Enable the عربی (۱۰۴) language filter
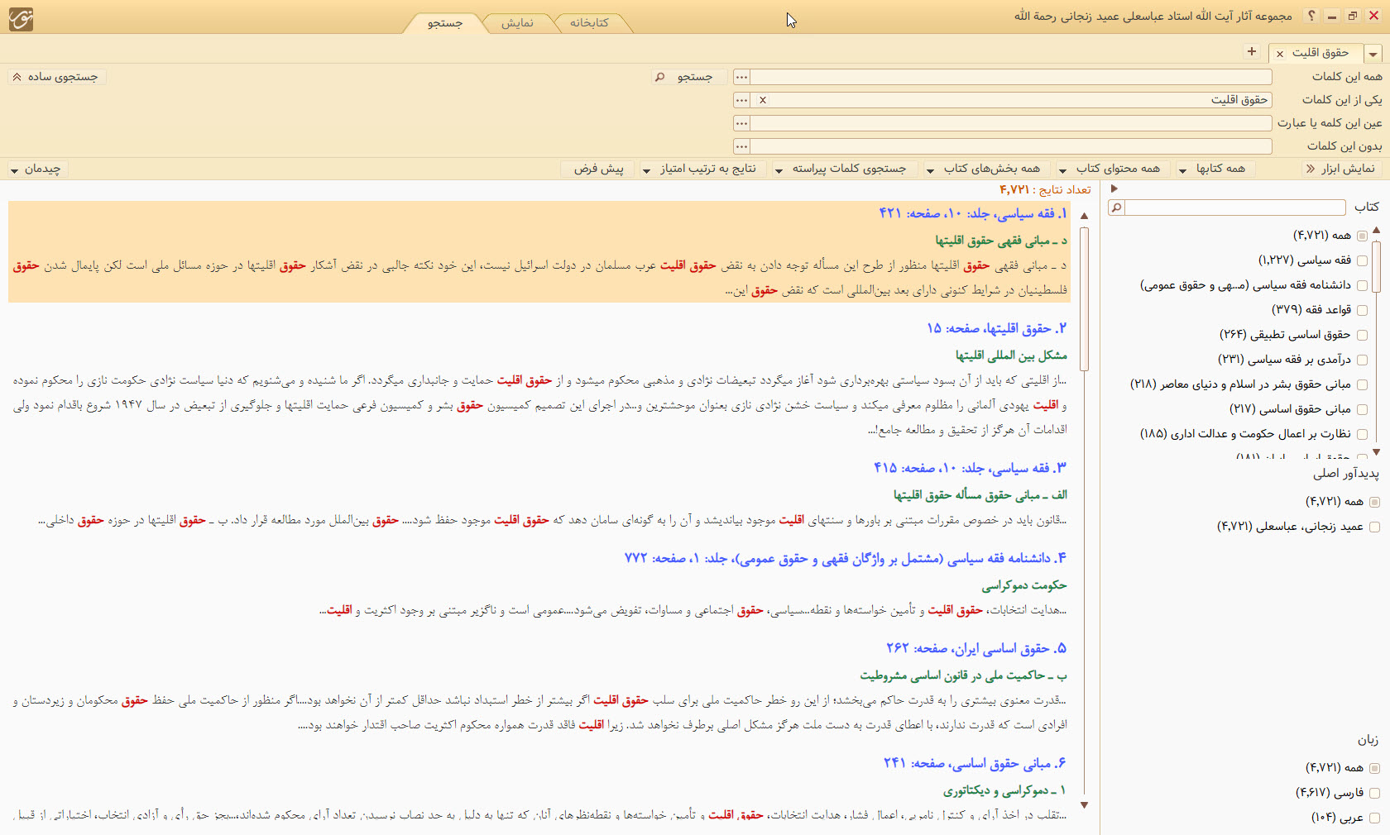 [1374, 818]
